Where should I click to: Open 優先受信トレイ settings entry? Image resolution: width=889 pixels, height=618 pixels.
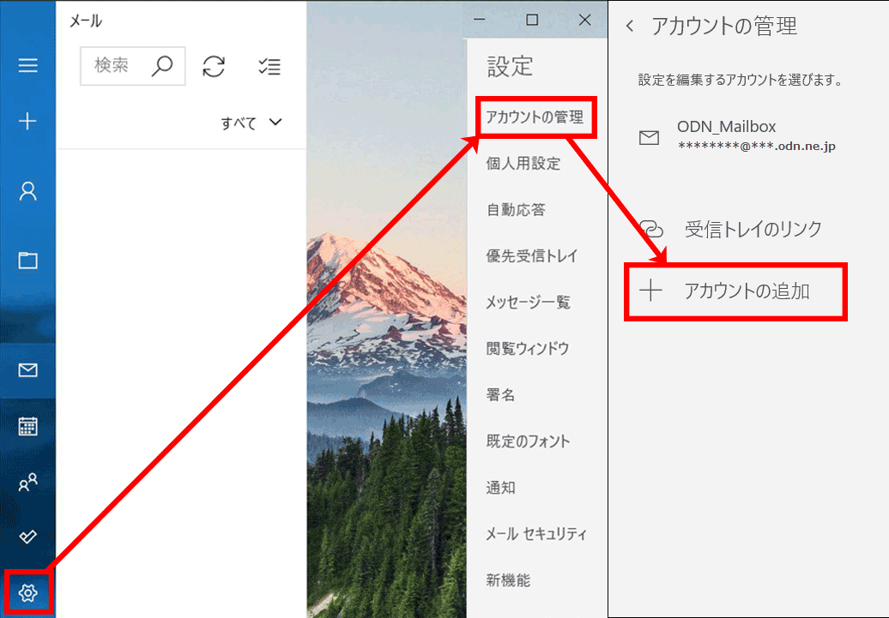[532, 256]
